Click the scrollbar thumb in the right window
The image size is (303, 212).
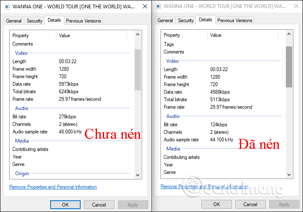(x=289, y=67)
